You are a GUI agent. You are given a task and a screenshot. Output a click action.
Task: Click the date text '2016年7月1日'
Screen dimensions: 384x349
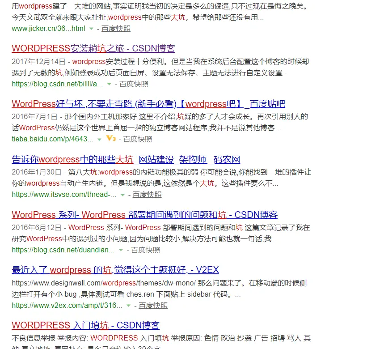coord(34,117)
